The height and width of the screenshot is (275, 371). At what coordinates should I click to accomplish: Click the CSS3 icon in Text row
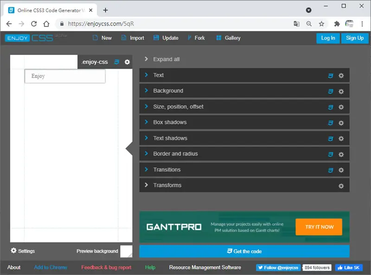(x=330, y=76)
